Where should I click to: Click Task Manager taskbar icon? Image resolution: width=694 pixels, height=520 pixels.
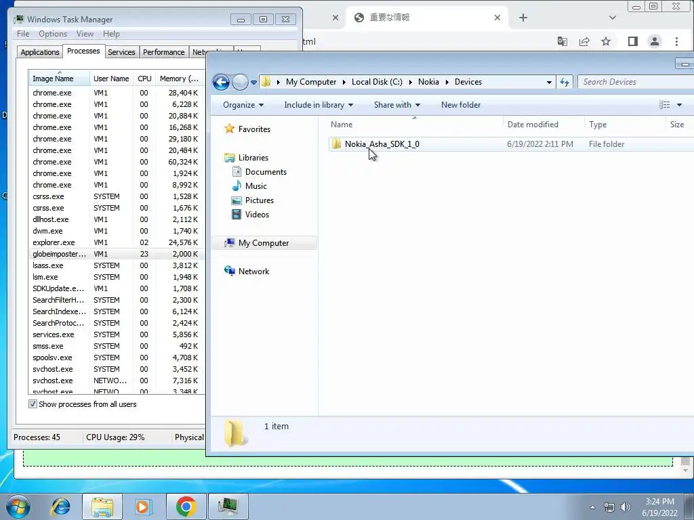[x=228, y=506]
